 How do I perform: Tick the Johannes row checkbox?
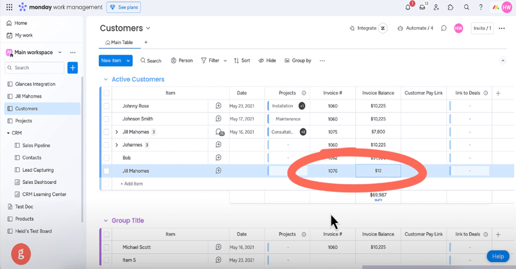point(106,145)
